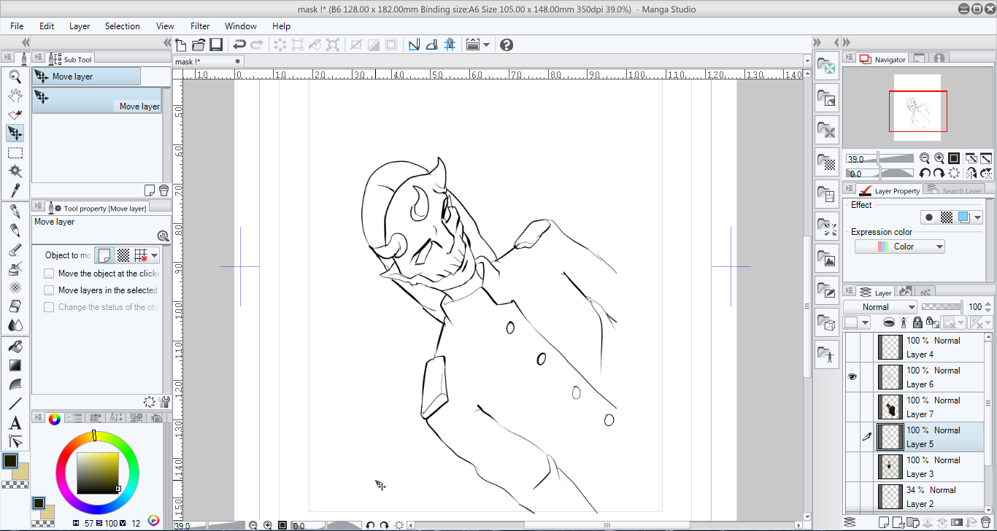Toggle snap to grid in command bar

point(450,44)
